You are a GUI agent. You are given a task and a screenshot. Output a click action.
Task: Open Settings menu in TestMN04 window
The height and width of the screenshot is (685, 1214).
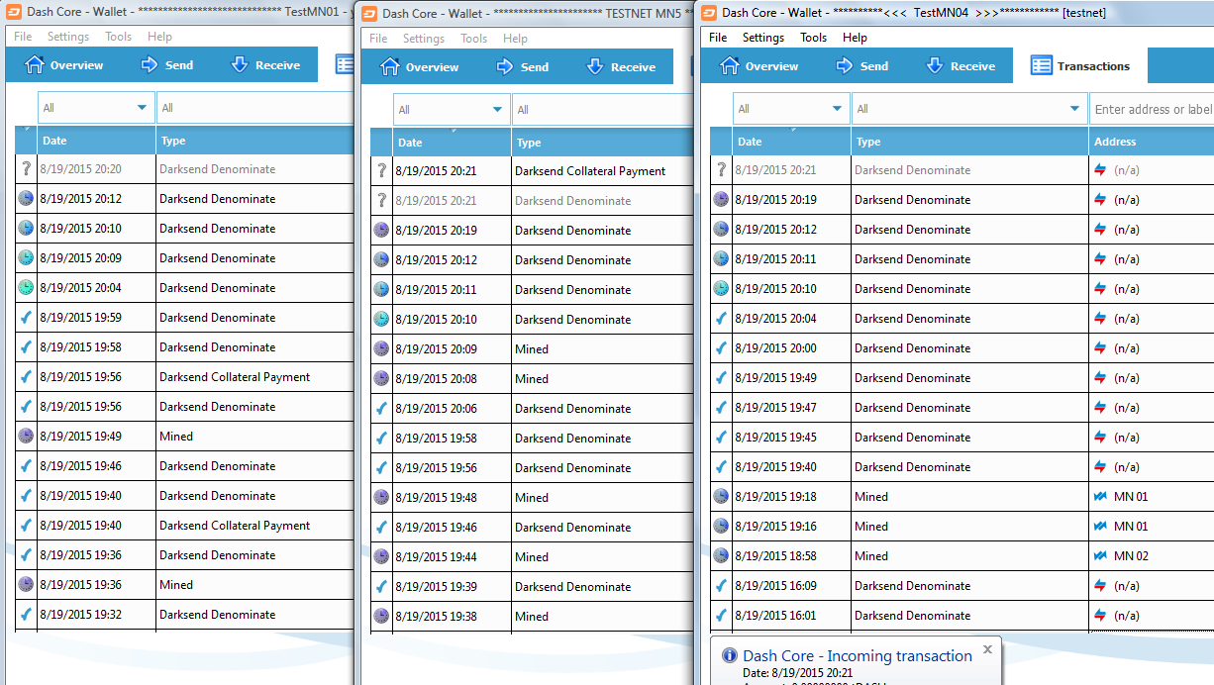coord(763,38)
